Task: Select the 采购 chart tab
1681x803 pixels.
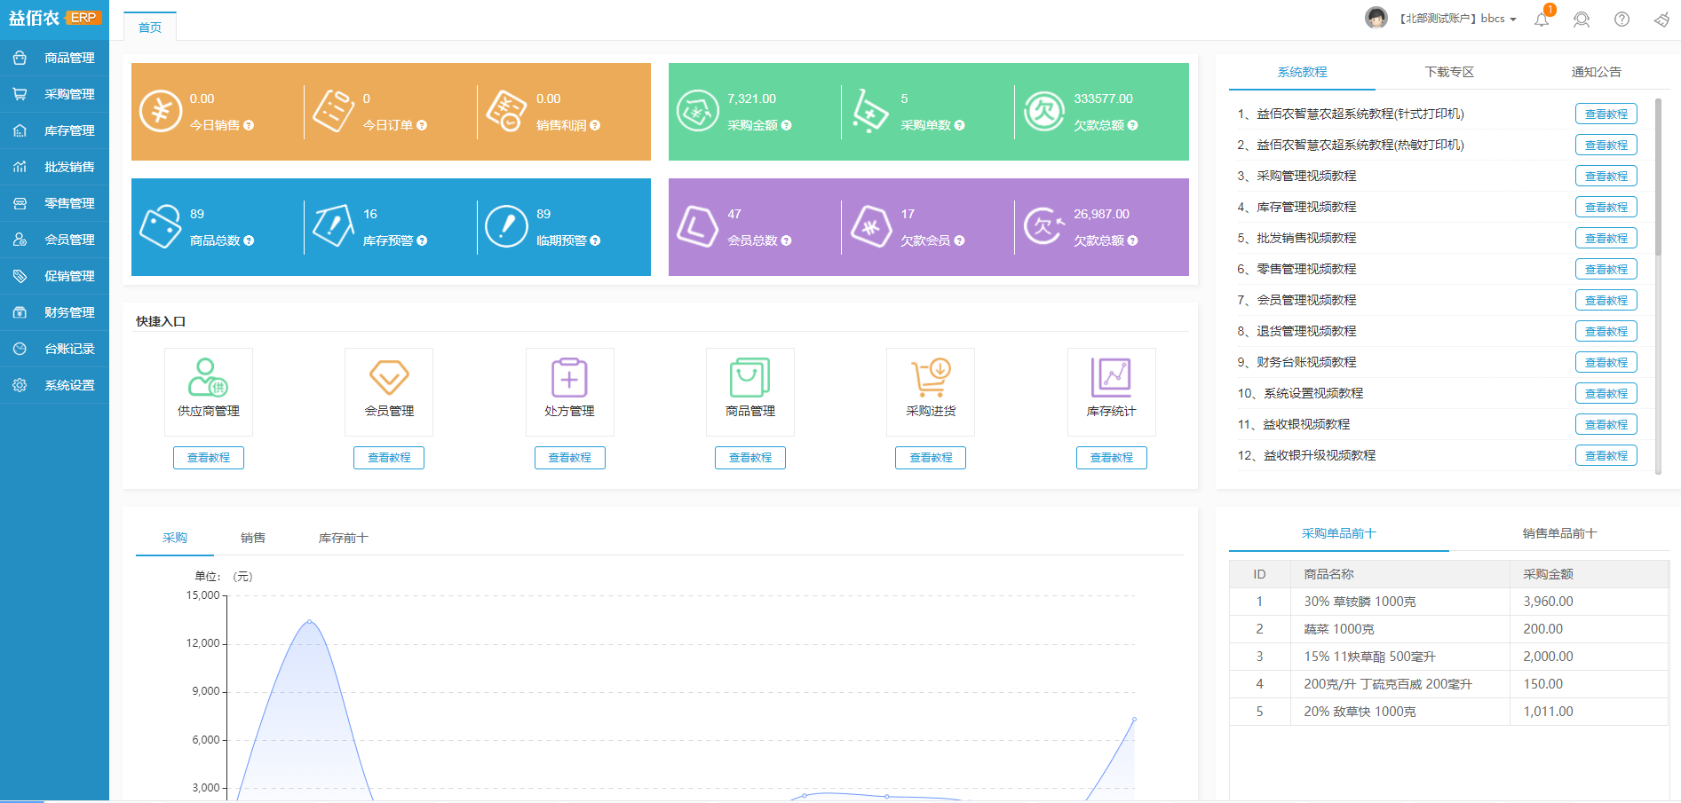Action: click(x=175, y=538)
